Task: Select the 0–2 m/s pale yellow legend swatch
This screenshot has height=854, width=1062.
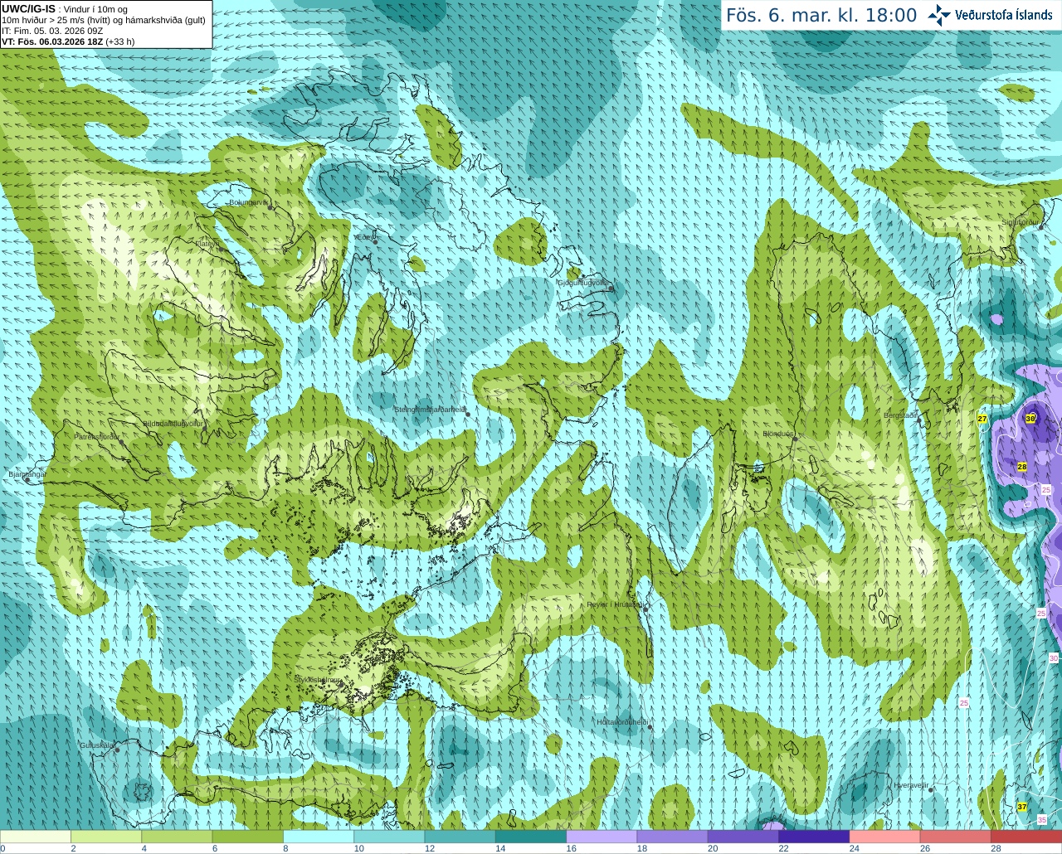Action: [x=36, y=837]
